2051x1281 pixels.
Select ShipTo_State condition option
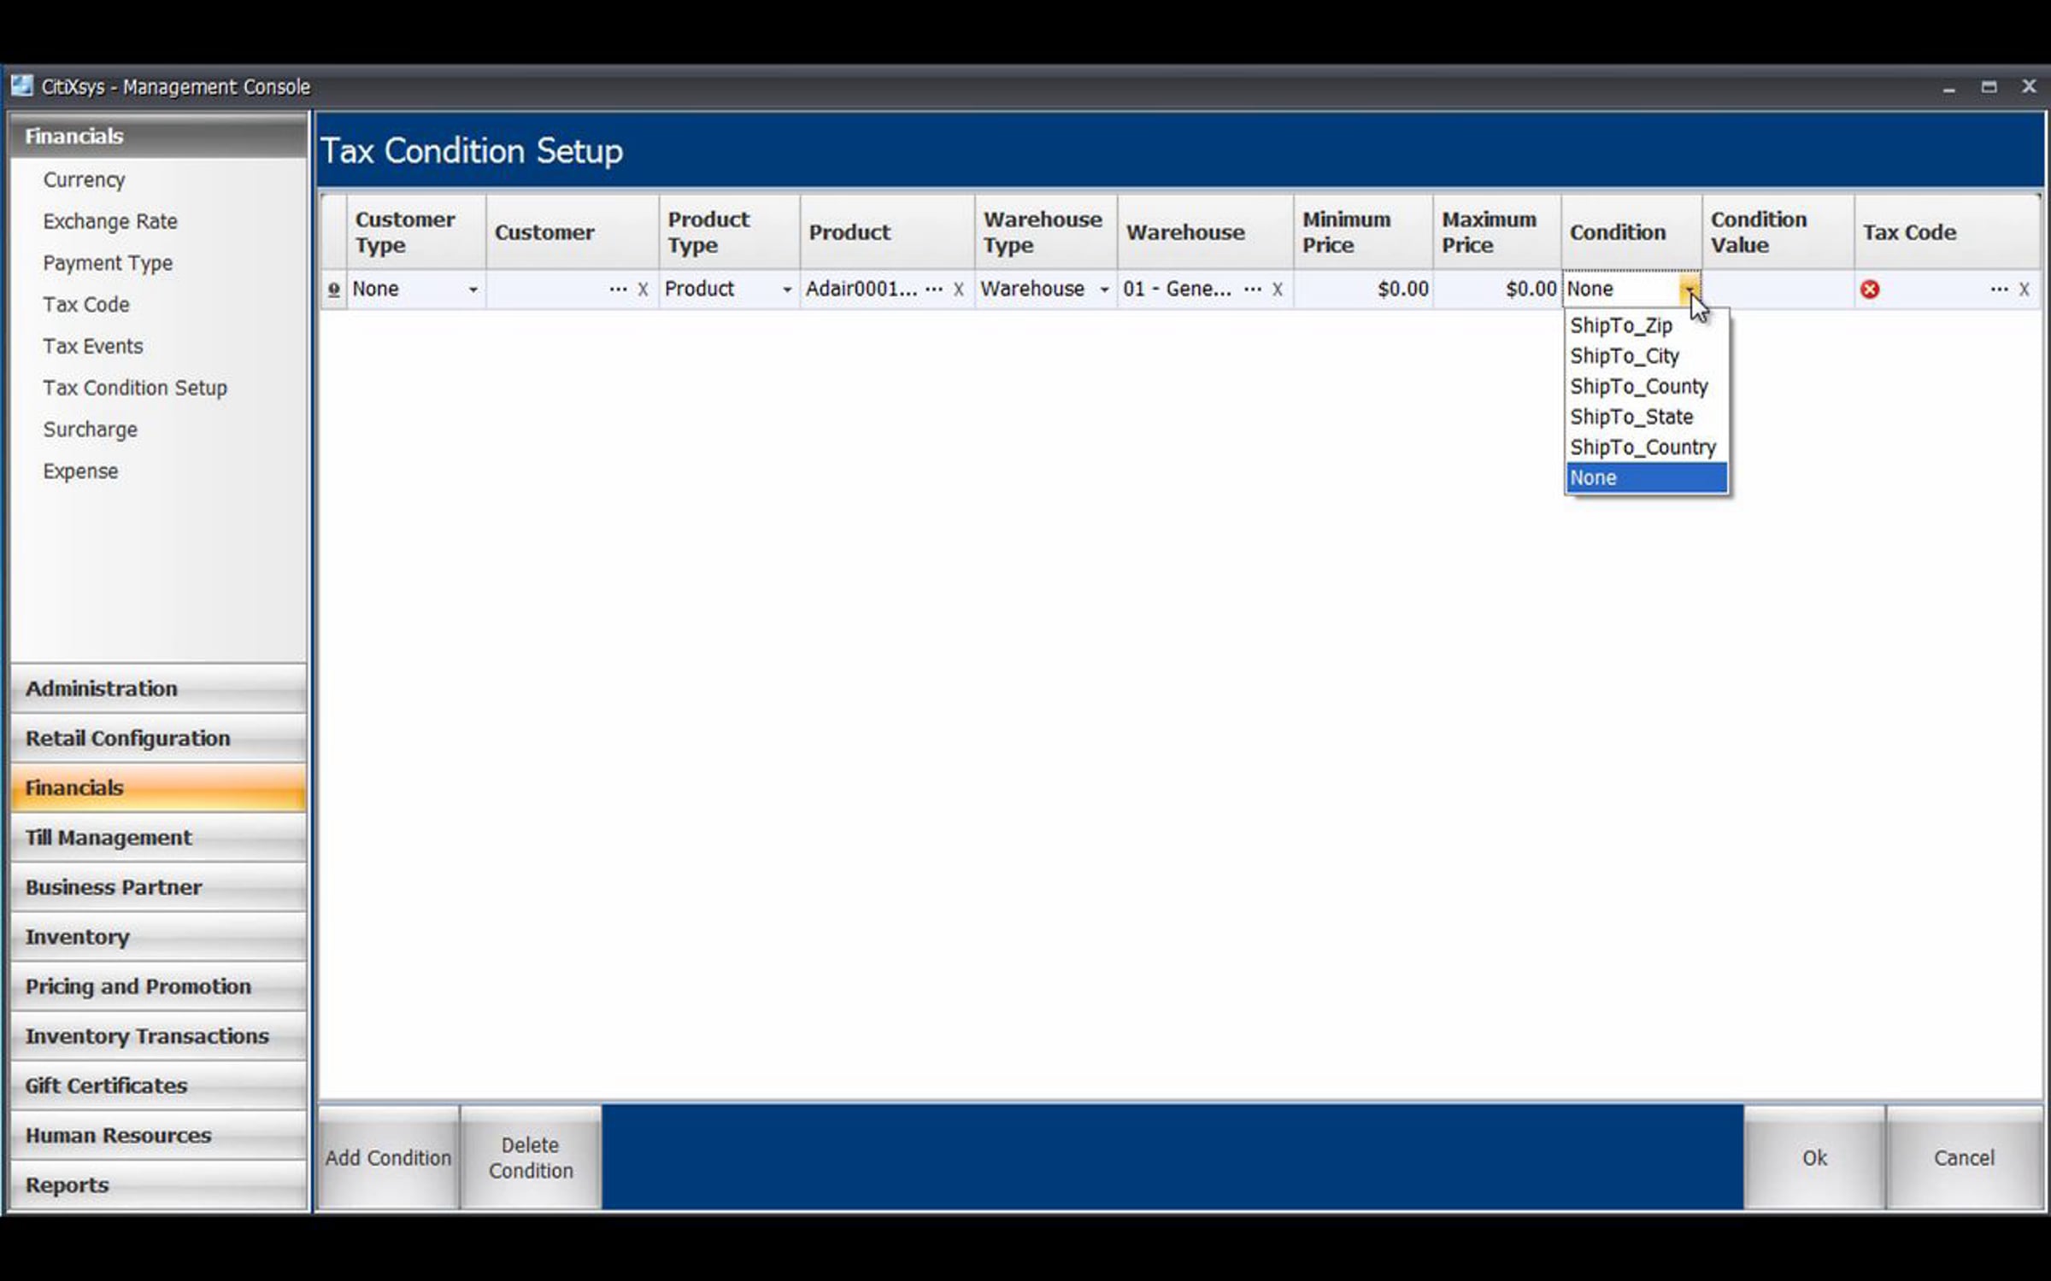(1631, 417)
